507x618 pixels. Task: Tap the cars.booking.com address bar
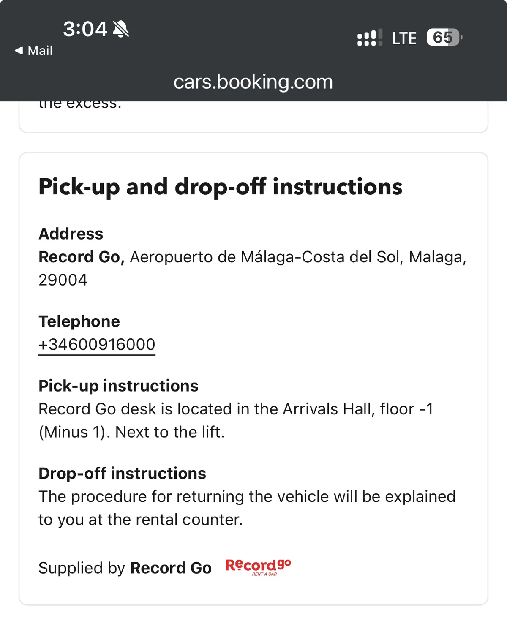click(x=253, y=82)
